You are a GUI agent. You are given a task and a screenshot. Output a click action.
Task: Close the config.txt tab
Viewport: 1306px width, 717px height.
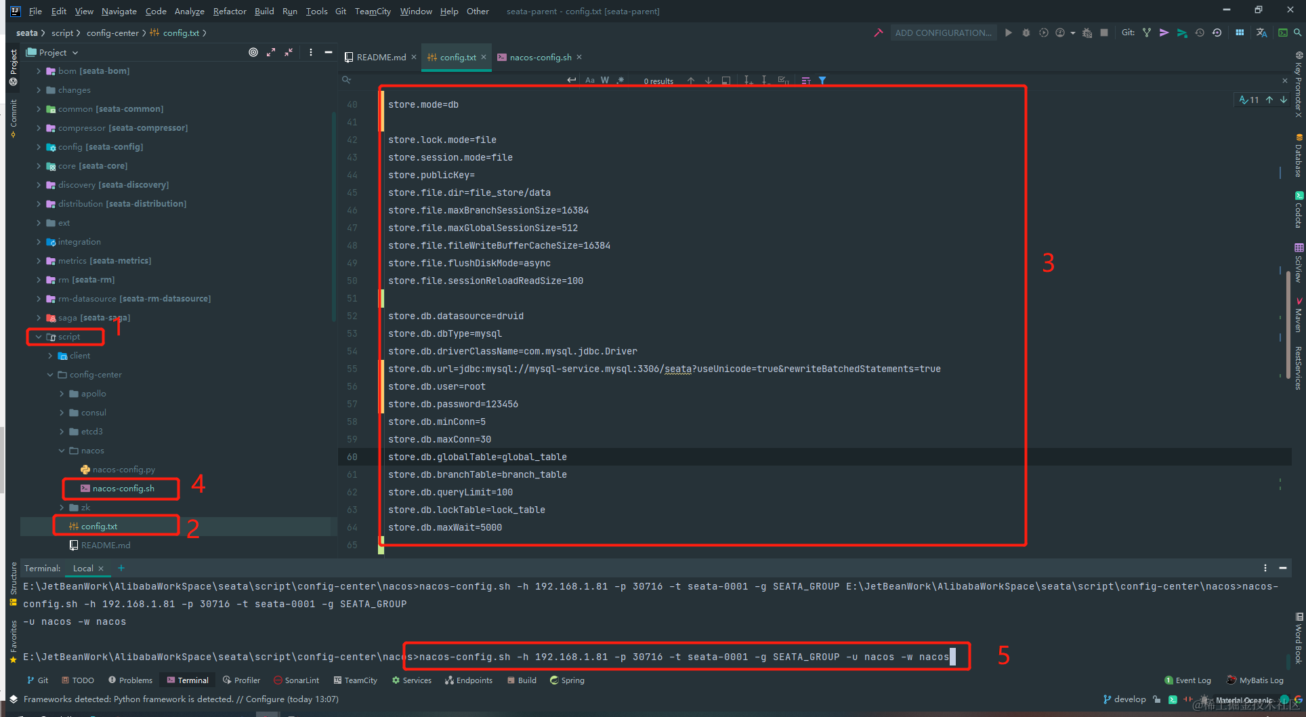pos(484,57)
